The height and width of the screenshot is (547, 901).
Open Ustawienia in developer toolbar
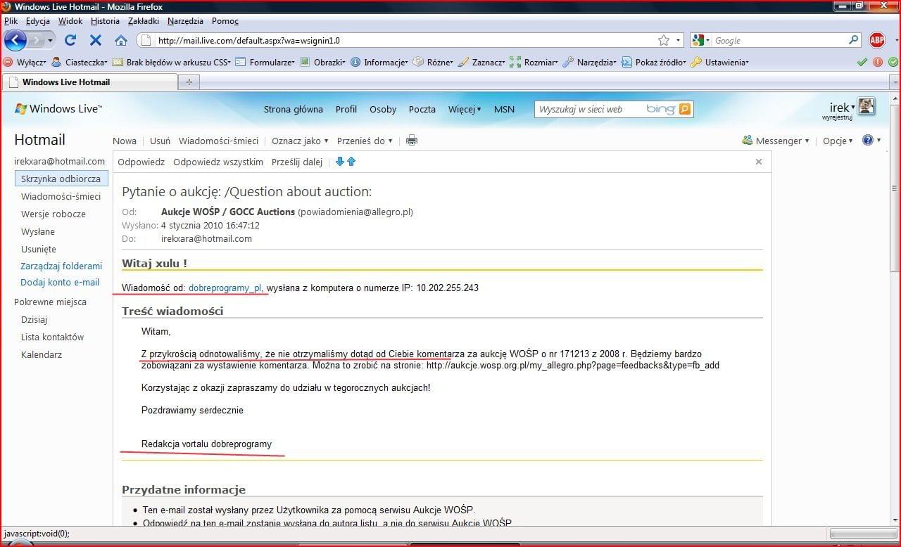pyautogui.click(x=719, y=62)
